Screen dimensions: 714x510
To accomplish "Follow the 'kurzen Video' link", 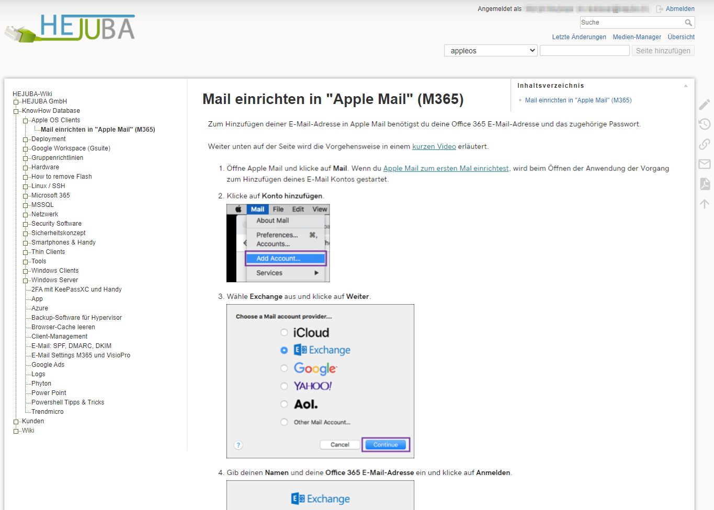I will (x=434, y=146).
